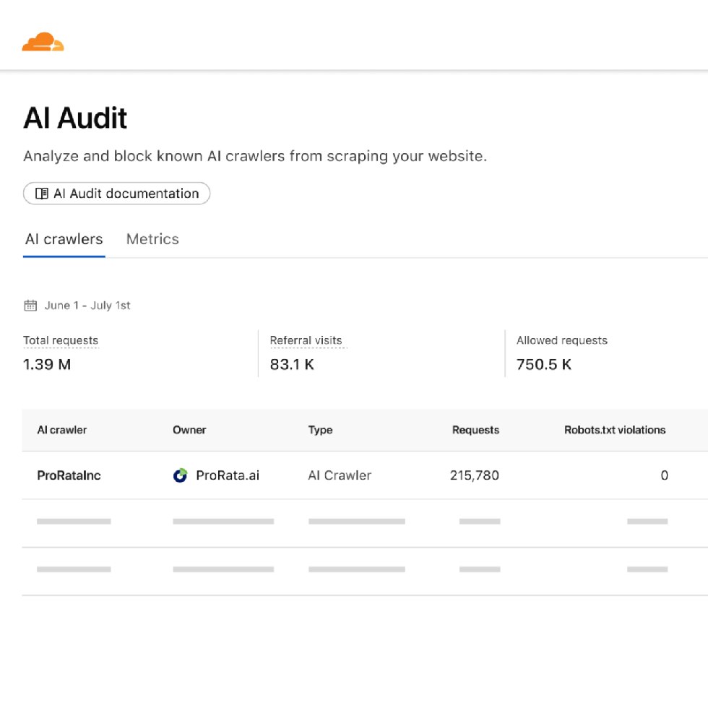The height and width of the screenshot is (708, 708).
Task: Click the Analyze and block known AI crawlers description
Action: (x=255, y=156)
